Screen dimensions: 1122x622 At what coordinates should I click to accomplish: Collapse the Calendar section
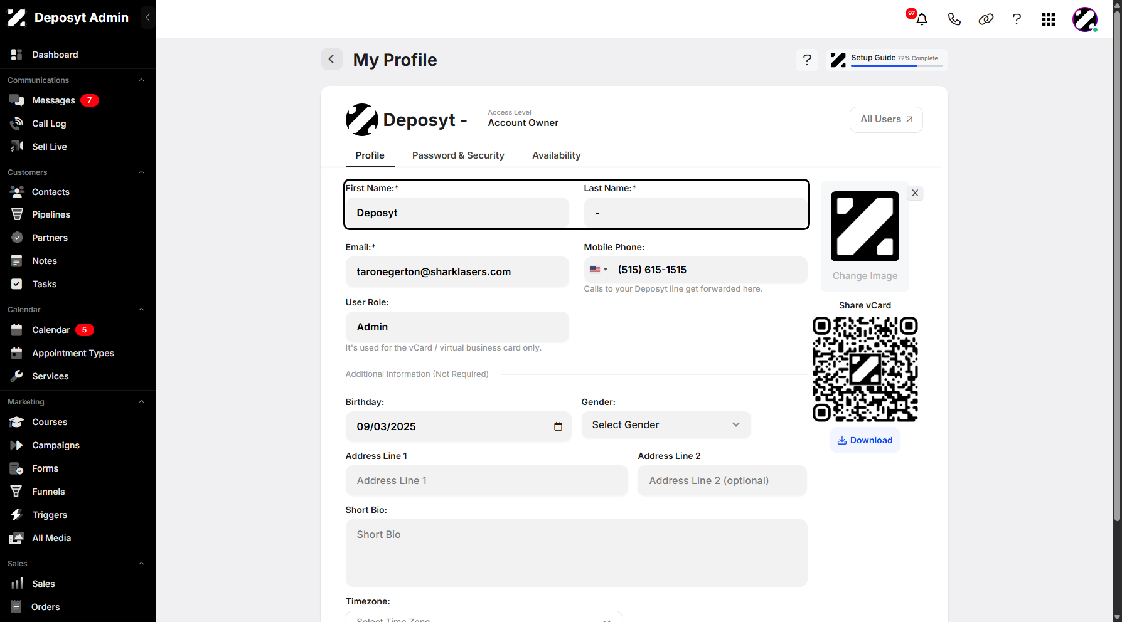(141, 310)
